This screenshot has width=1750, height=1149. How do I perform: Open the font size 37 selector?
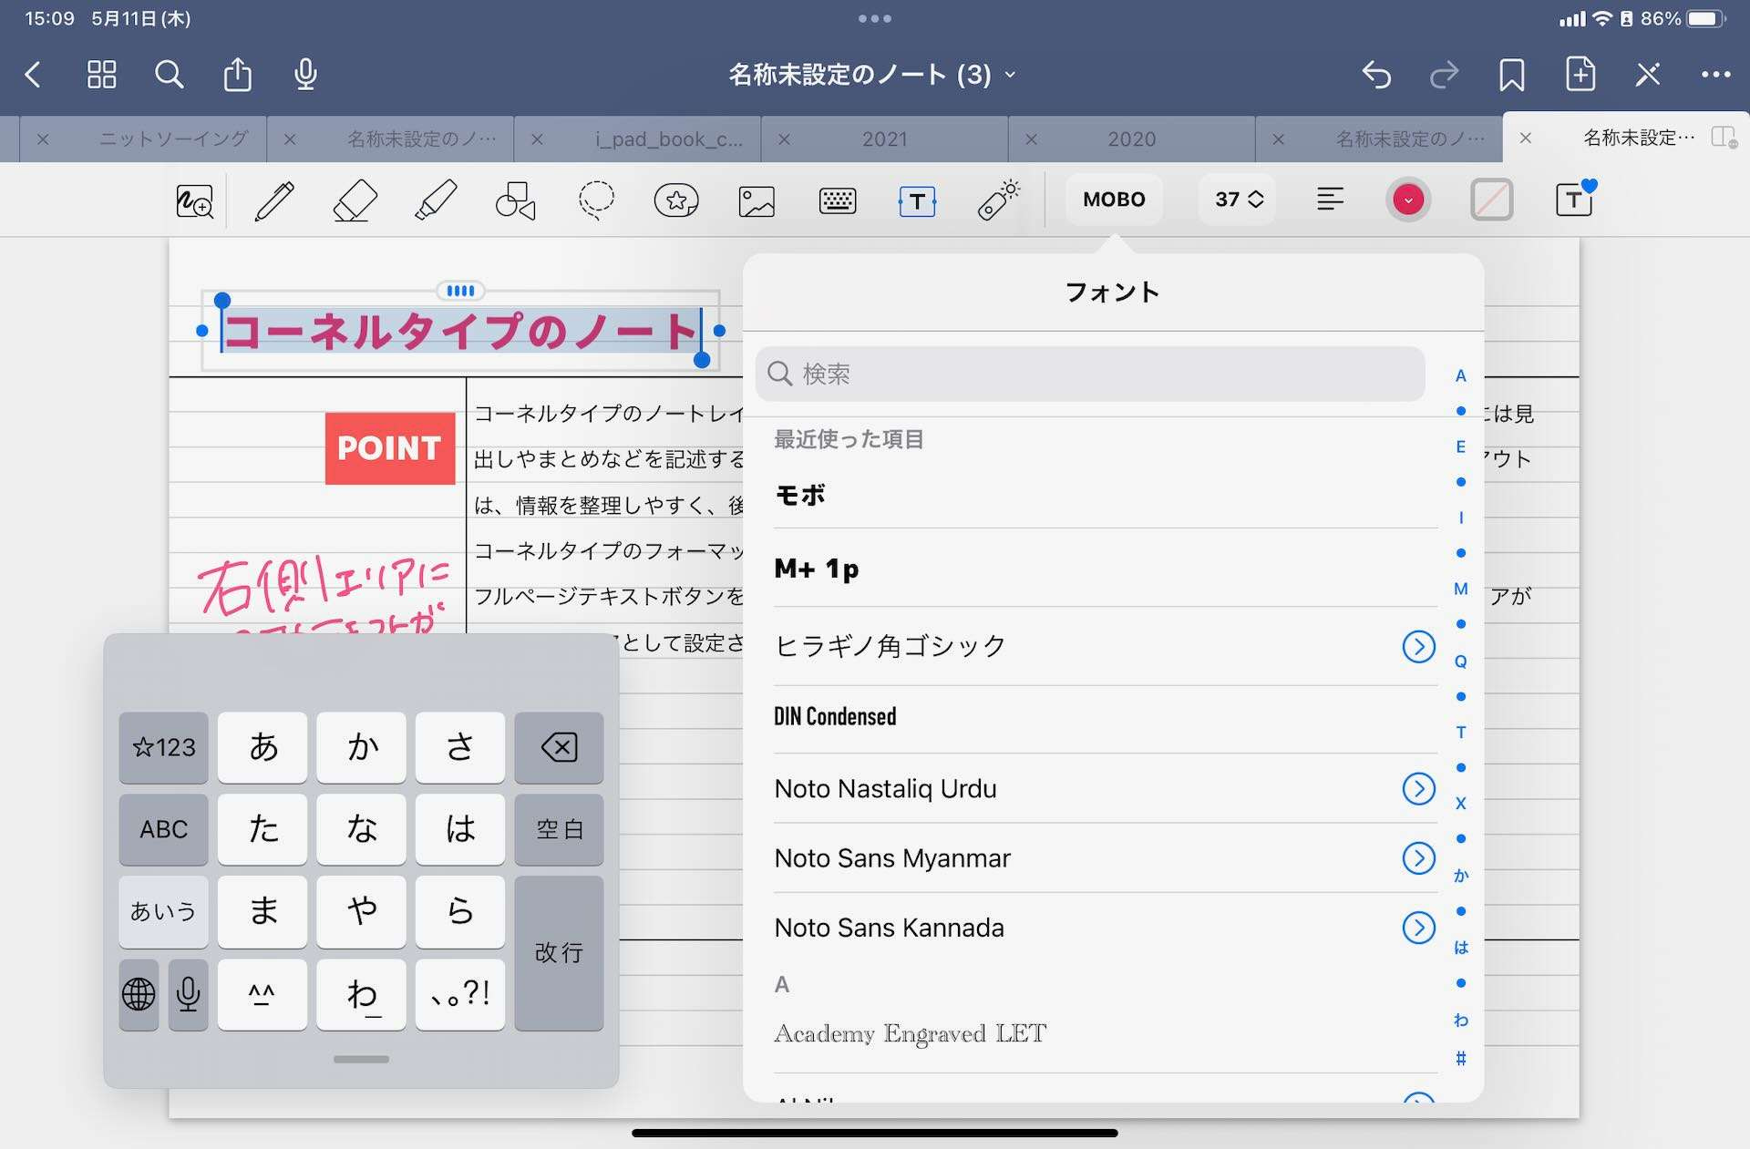[1237, 200]
